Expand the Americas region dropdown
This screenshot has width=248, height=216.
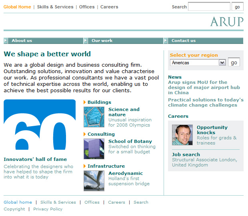click(x=222, y=63)
